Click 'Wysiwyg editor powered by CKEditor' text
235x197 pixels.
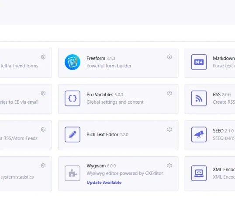click(x=124, y=173)
